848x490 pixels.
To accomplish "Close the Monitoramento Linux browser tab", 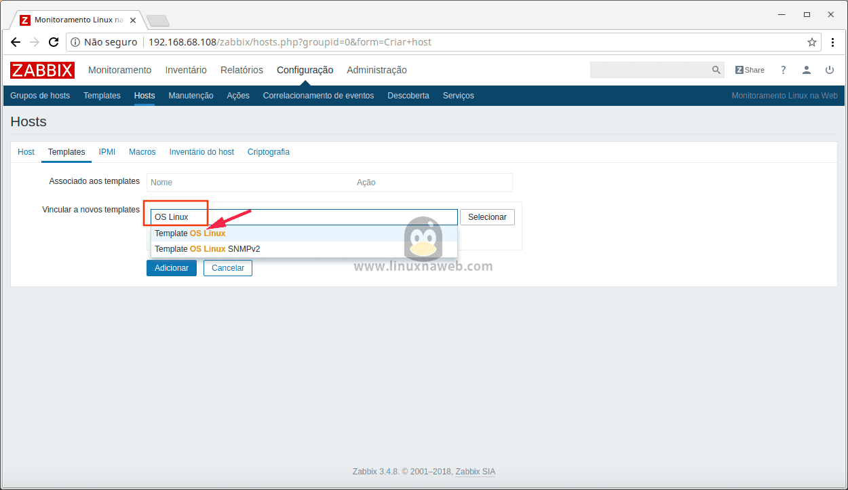I will coord(133,20).
